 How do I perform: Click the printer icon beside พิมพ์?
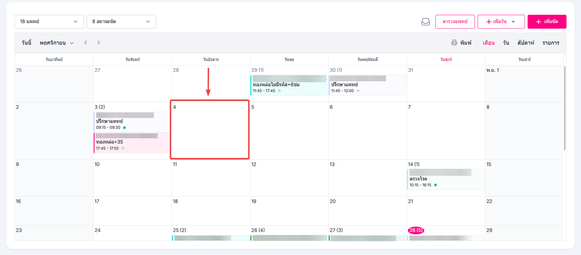pos(454,43)
